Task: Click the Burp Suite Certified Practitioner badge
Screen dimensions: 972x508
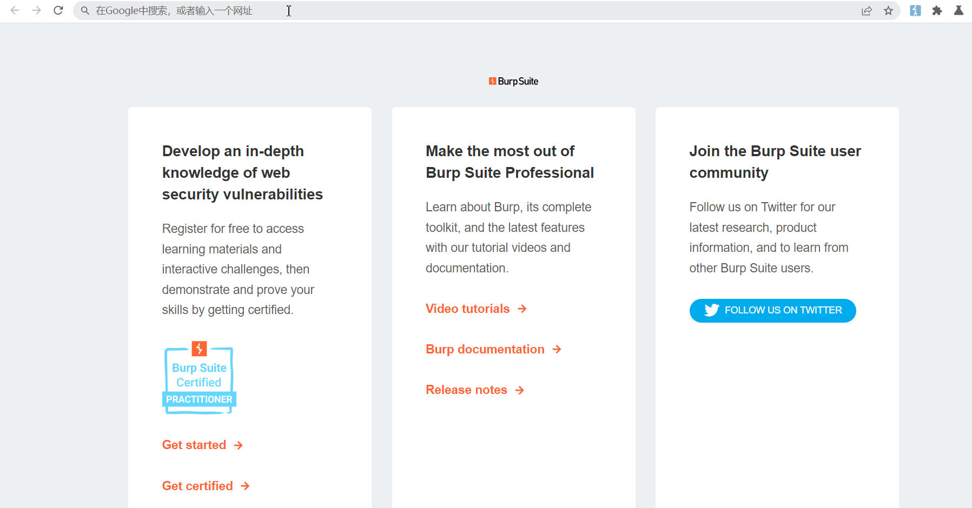Action: (x=199, y=378)
